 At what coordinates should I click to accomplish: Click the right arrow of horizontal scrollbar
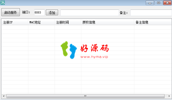tap(169, 96)
